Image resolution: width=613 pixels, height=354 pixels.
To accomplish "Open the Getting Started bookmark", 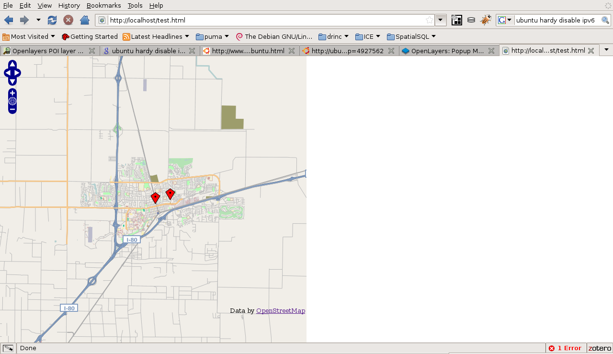I will click(x=90, y=36).
